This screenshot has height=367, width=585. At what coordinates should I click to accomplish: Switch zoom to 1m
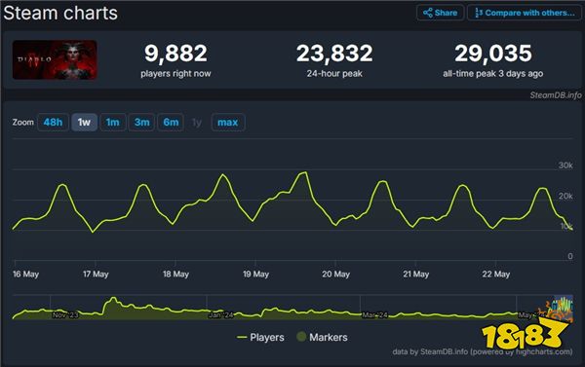coord(113,123)
